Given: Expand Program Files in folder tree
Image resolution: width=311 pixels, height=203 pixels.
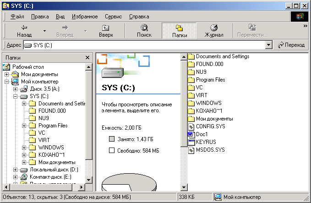Looking at the screenshot, I should (x=24, y=126).
